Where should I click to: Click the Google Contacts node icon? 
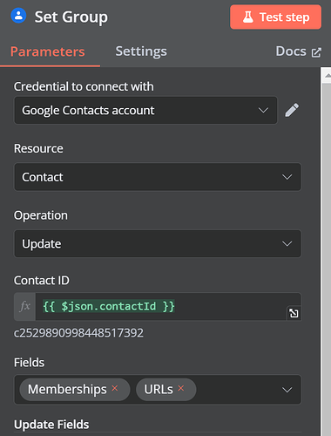click(x=18, y=16)
